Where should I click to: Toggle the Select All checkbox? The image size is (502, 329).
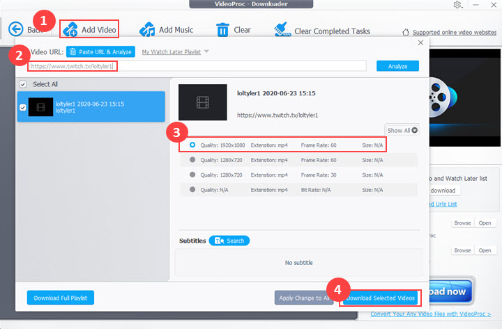click(x=23, y=84)
